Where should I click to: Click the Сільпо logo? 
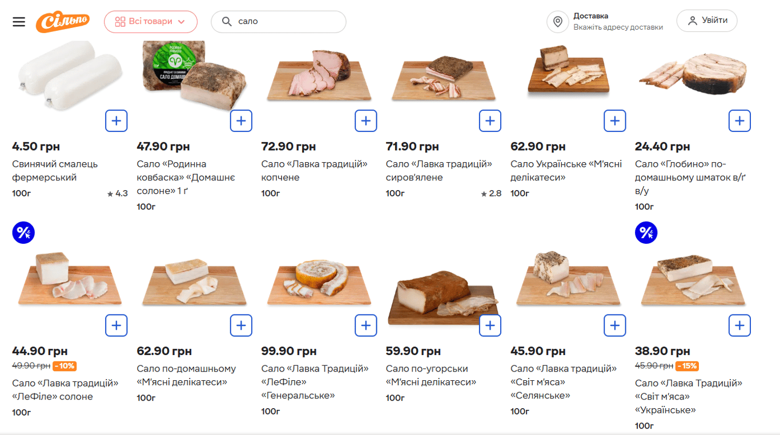coord(62,22)
